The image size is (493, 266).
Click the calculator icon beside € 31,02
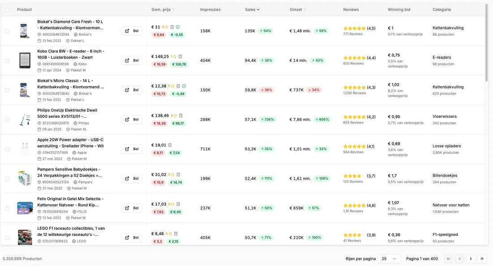(x=178, y=175)
